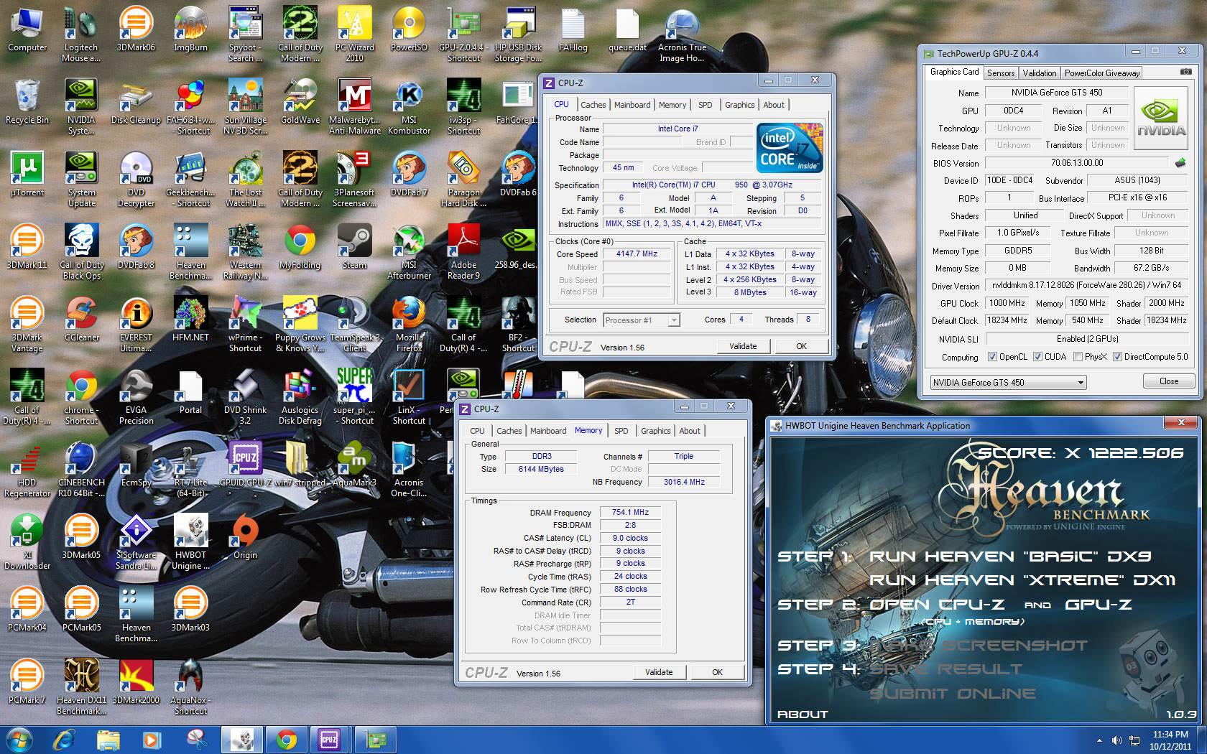This screenshot has width=1207, height=754.
Task: Launch CCleaner from the desktop
Action: coord(81,320)
